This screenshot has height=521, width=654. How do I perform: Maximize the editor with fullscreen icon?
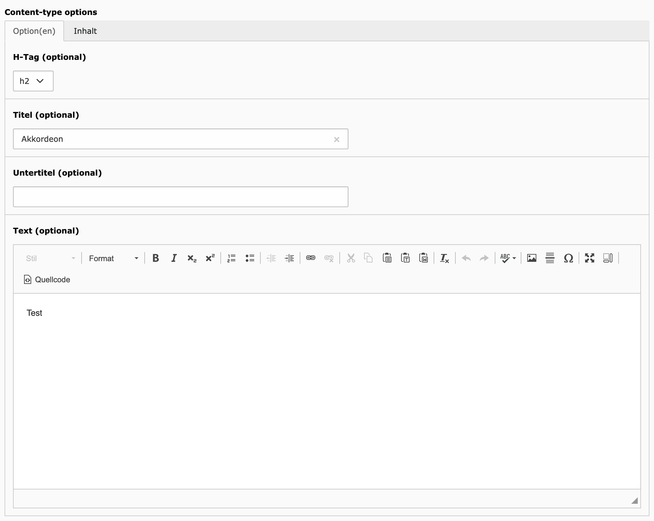pyautogui.click(x=590, y=258)
